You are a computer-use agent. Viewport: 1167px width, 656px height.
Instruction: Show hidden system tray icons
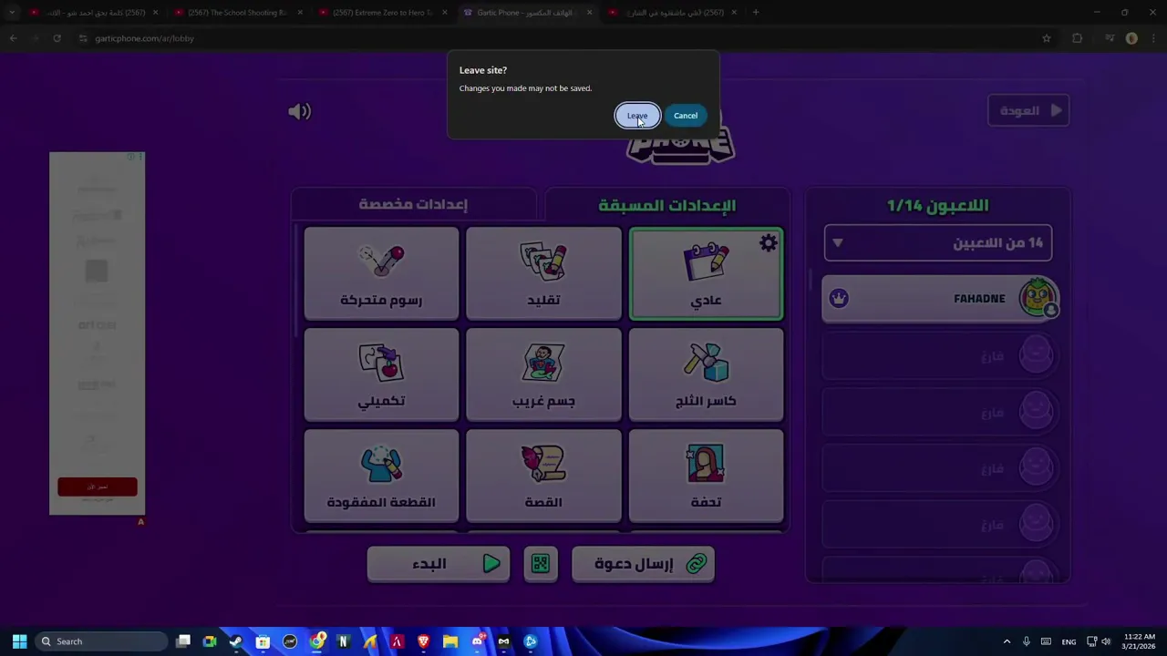coord(1007,641)
